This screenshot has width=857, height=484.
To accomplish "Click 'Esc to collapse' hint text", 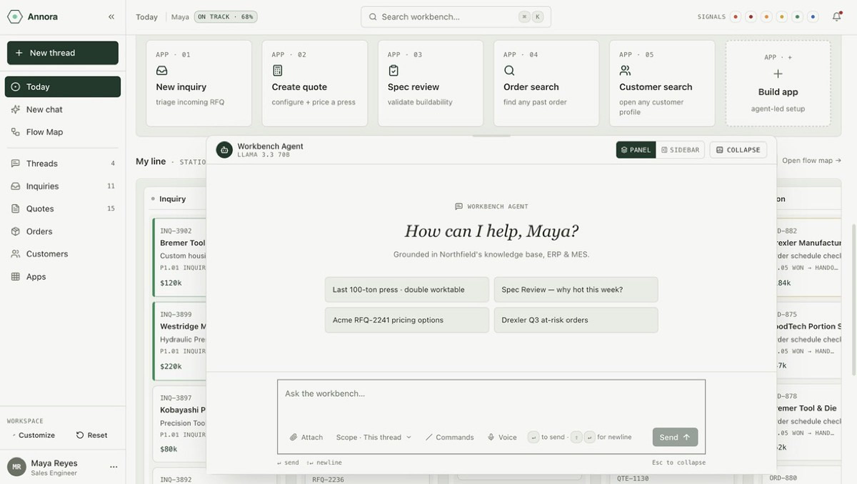I will click(678, 463).
